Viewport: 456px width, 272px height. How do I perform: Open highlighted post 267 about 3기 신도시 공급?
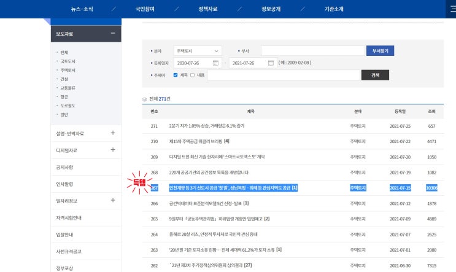tap(233, 188)
